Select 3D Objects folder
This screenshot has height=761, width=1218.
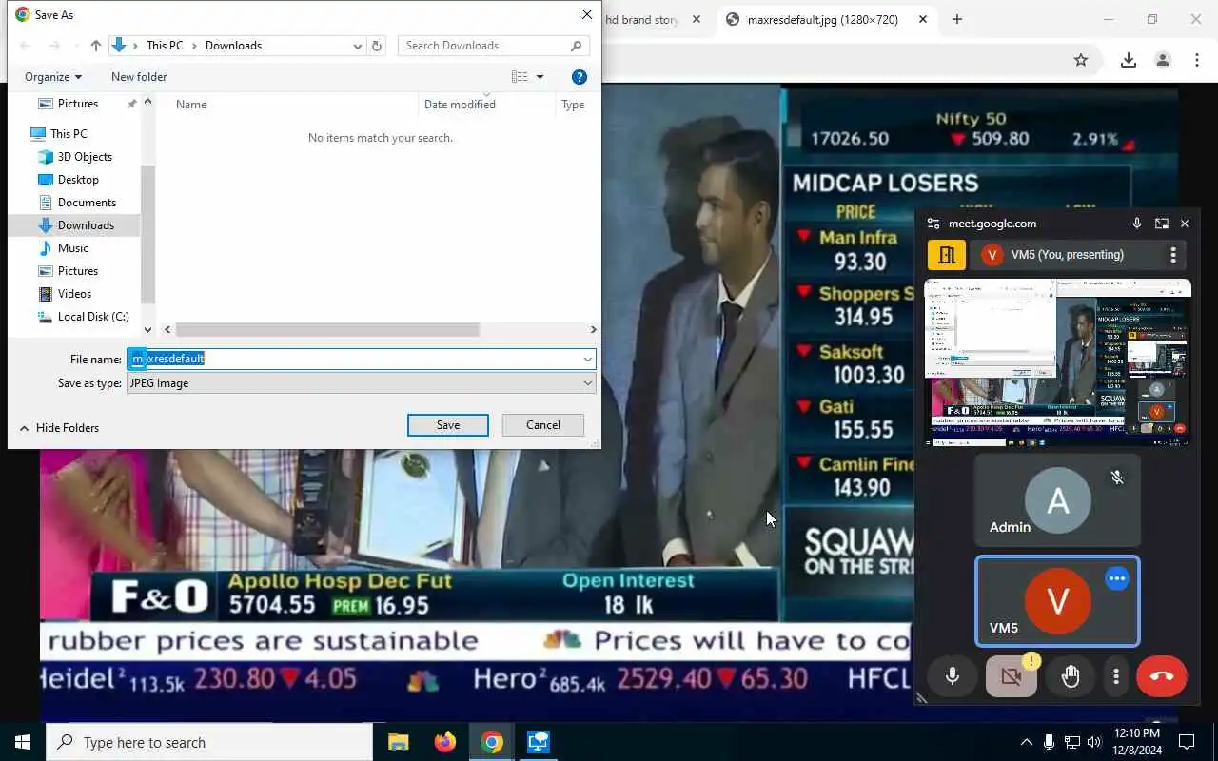pos(85,157)
